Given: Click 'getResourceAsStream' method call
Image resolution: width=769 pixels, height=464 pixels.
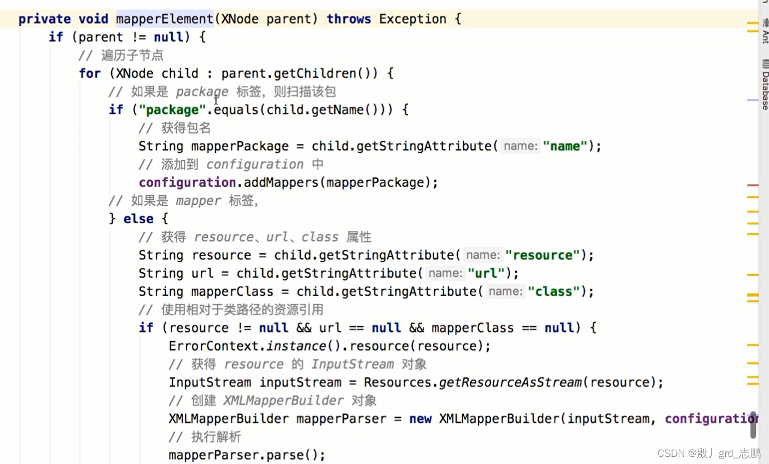Looking at the screenshot, I should 510,382.
